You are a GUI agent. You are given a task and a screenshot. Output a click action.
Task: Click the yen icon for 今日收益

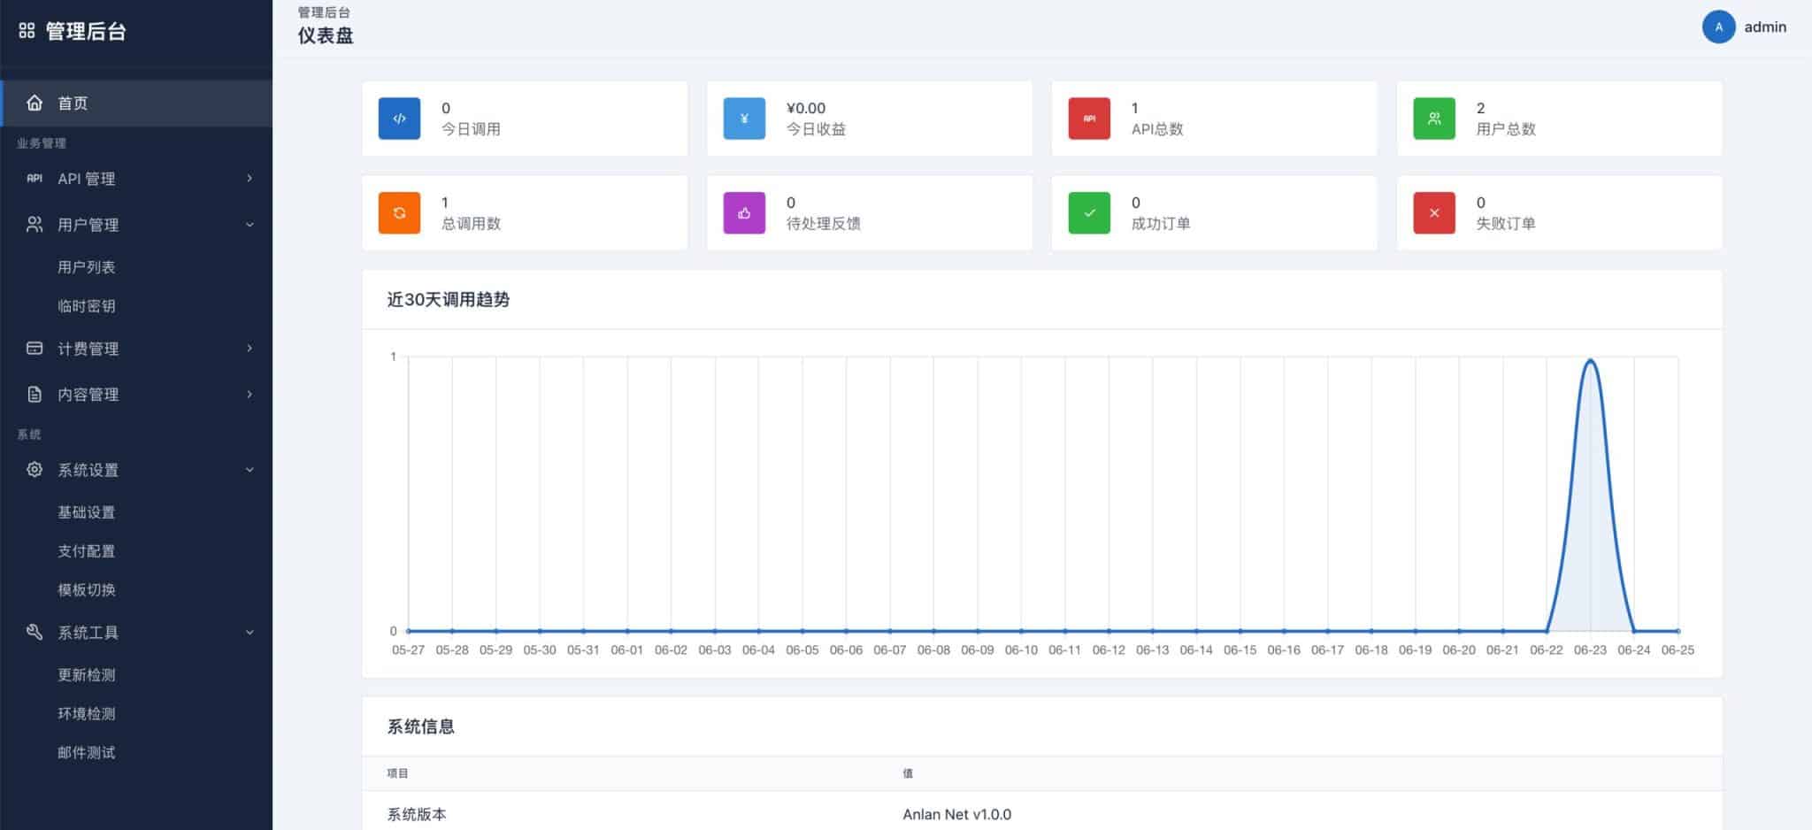pyautogui.click(x=744, y=119)
